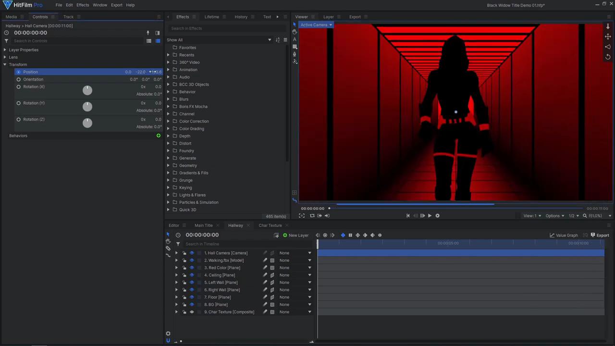Image resolution: width=615 pixels, height=346 pixels.
Task: Select the viewer Hand tool
Action: [295, 32]
